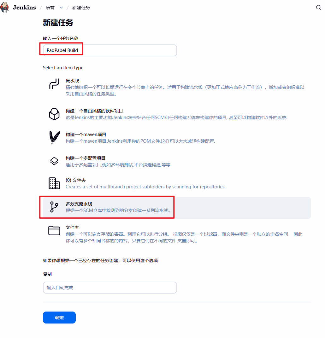The height and width of the screenshot is (338, 325).
Task: Select the 文件夹 item type title
Action: (72, 227)
